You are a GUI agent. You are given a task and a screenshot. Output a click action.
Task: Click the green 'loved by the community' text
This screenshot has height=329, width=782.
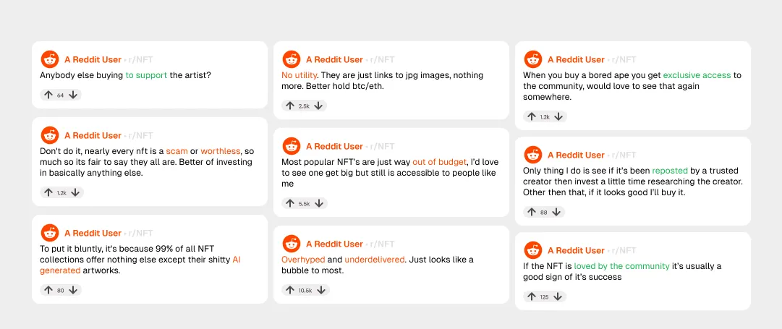pyautogui.click(x=621, y=267)
